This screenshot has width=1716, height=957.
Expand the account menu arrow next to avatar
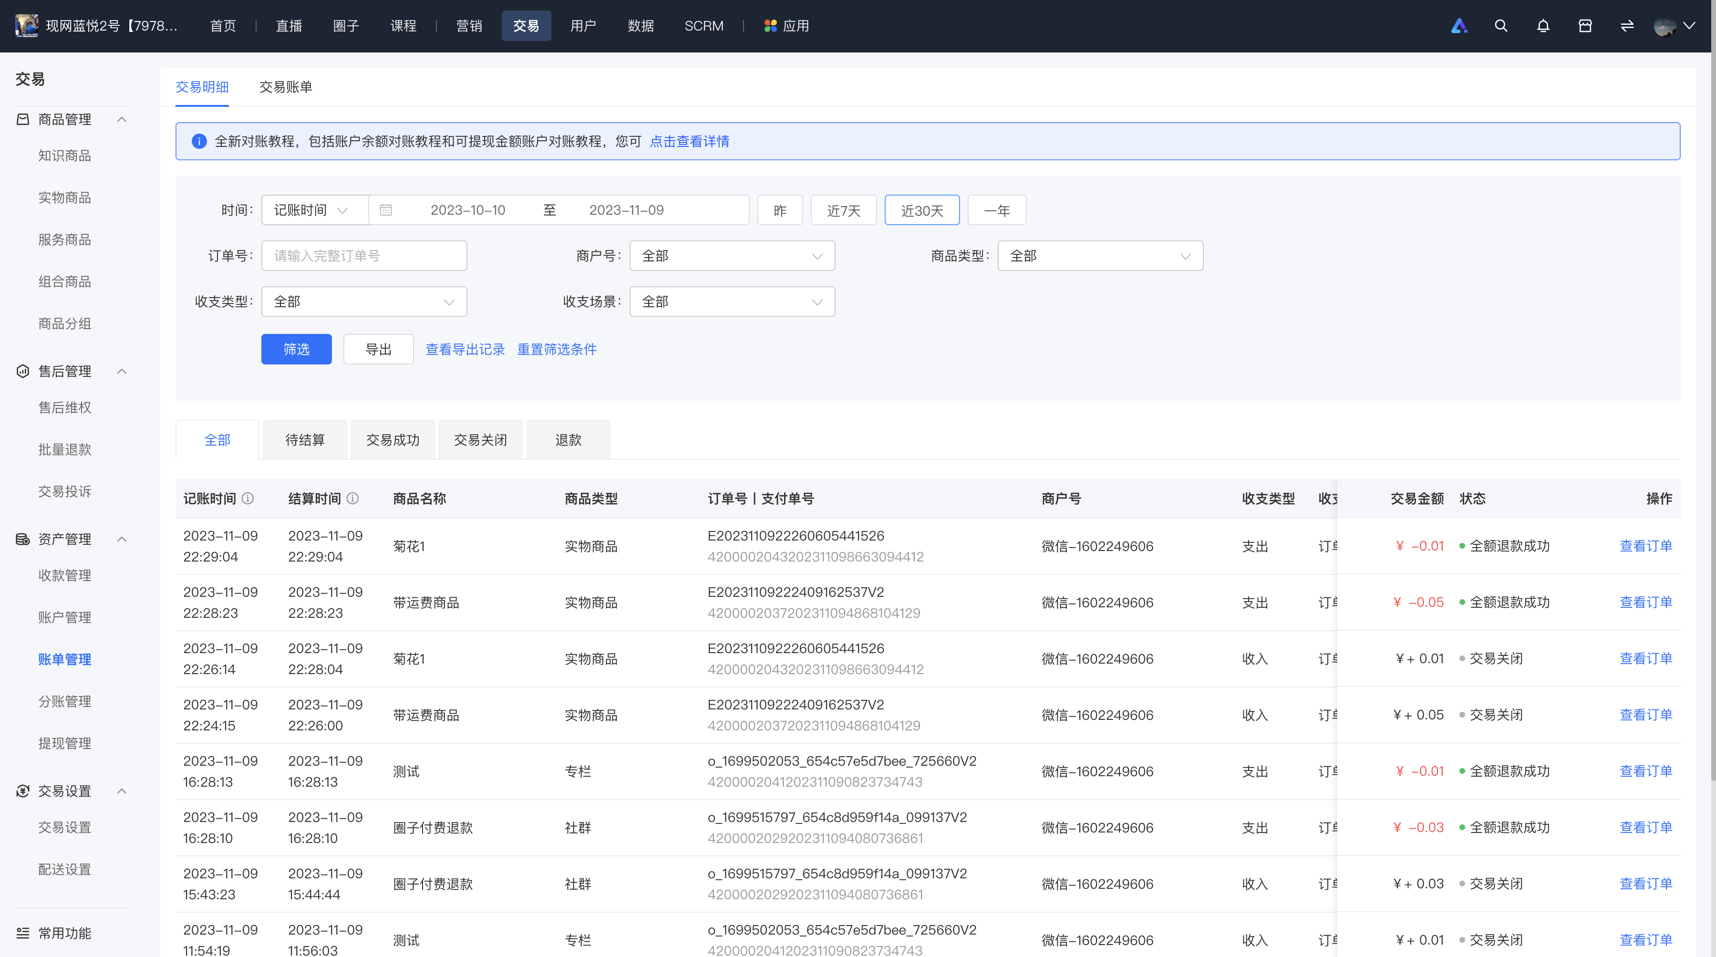pos(1689,26)
